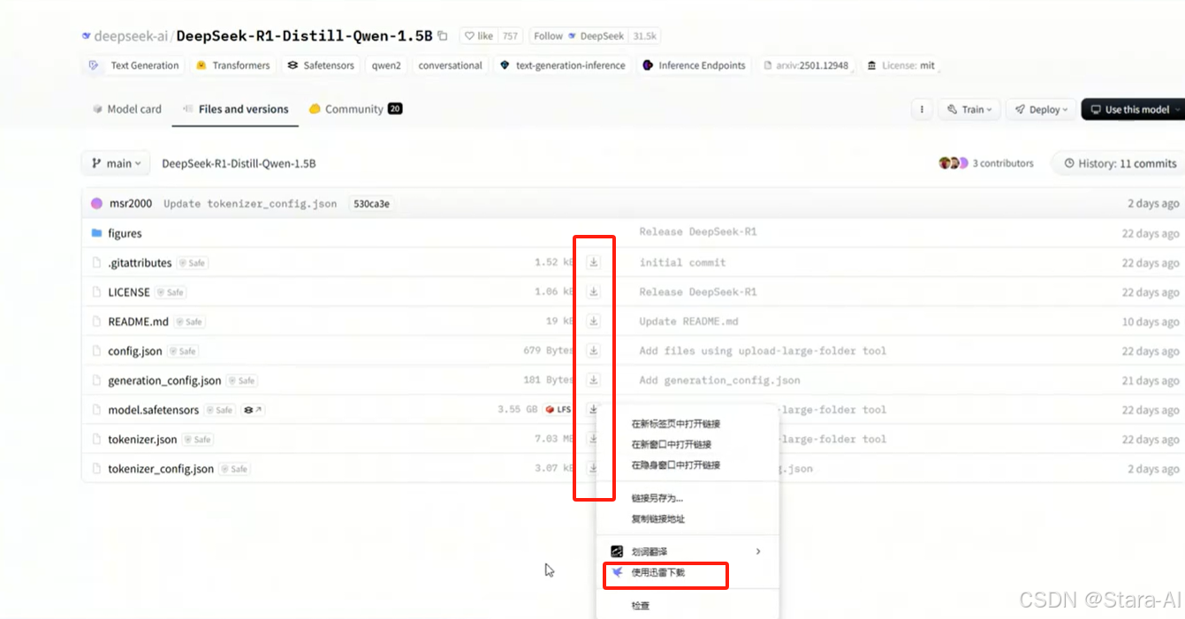Open 'Update tokenizer_config.json' latest commit message
This screenshot has height=619, width=1185.
(250, 203)
